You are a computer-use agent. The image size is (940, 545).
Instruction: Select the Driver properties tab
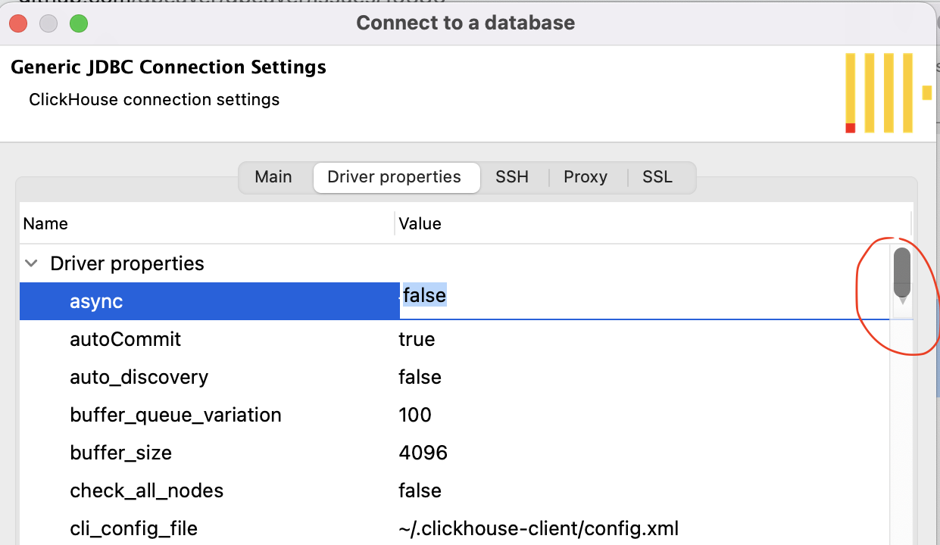click(x=396, y=176)
